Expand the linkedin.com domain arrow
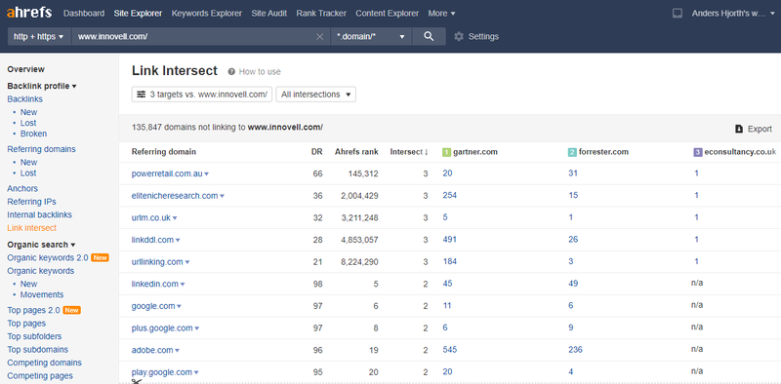The image size is (781, 384). pyautogui.click(x=183, y=285)
